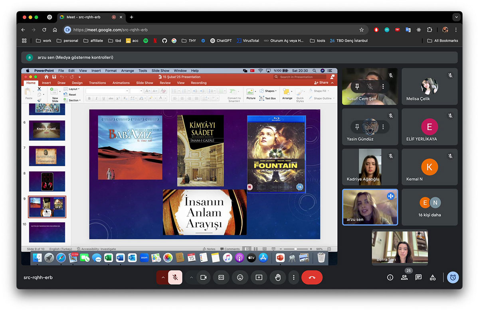The height and width of the screenshot is (311, 479).
Task: Pin Yusuf Cem Şen's video tile
Action: (357, 86)
